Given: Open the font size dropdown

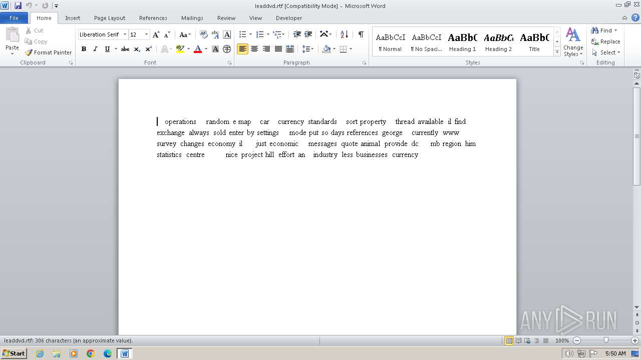Looking at the screenshot, I should coord(146,34).
